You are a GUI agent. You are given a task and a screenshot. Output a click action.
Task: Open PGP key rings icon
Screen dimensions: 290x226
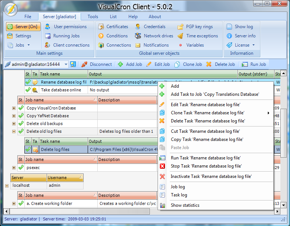[181, 27]
